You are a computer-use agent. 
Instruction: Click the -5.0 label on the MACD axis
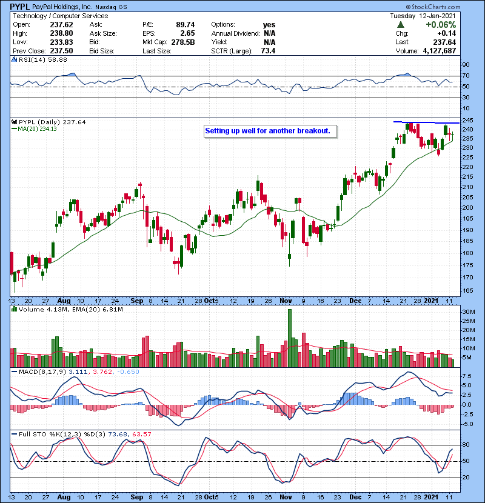[x=467, y=424]
